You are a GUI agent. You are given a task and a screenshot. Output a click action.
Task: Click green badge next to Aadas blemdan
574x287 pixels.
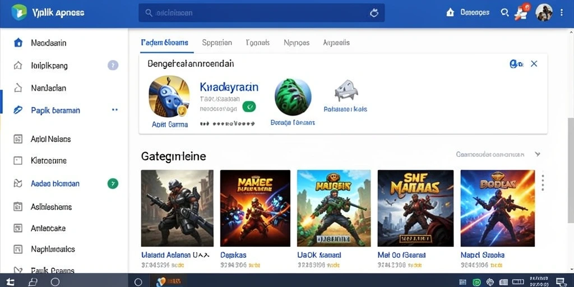(x=113, y=183)
